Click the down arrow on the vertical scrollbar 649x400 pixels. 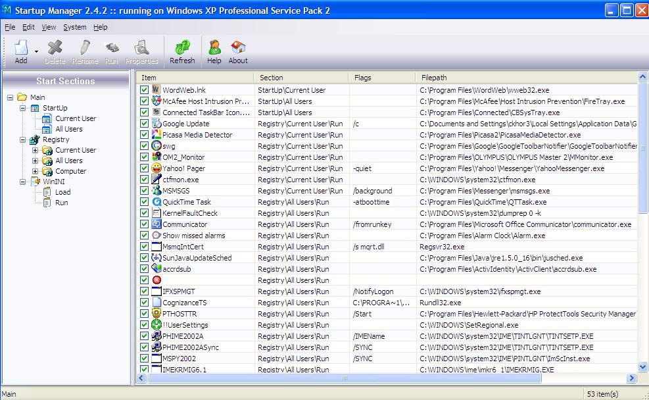[x=643, y=366]
